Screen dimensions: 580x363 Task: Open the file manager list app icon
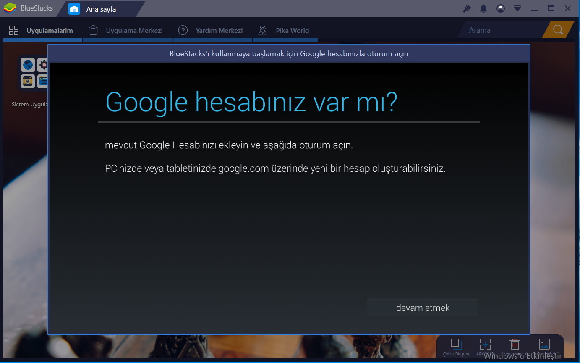point(43,81)
